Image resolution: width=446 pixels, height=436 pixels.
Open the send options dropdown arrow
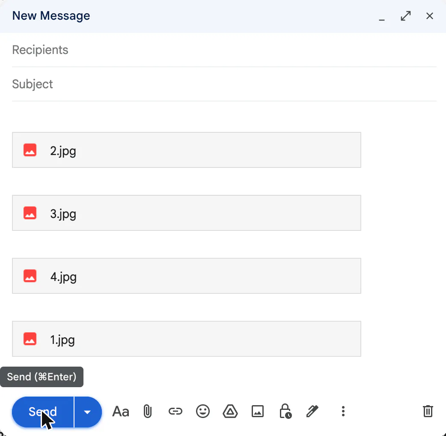pyautogui.click(x=88, y=412)
